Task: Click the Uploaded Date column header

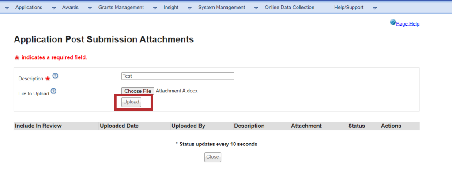Action: 119,126
